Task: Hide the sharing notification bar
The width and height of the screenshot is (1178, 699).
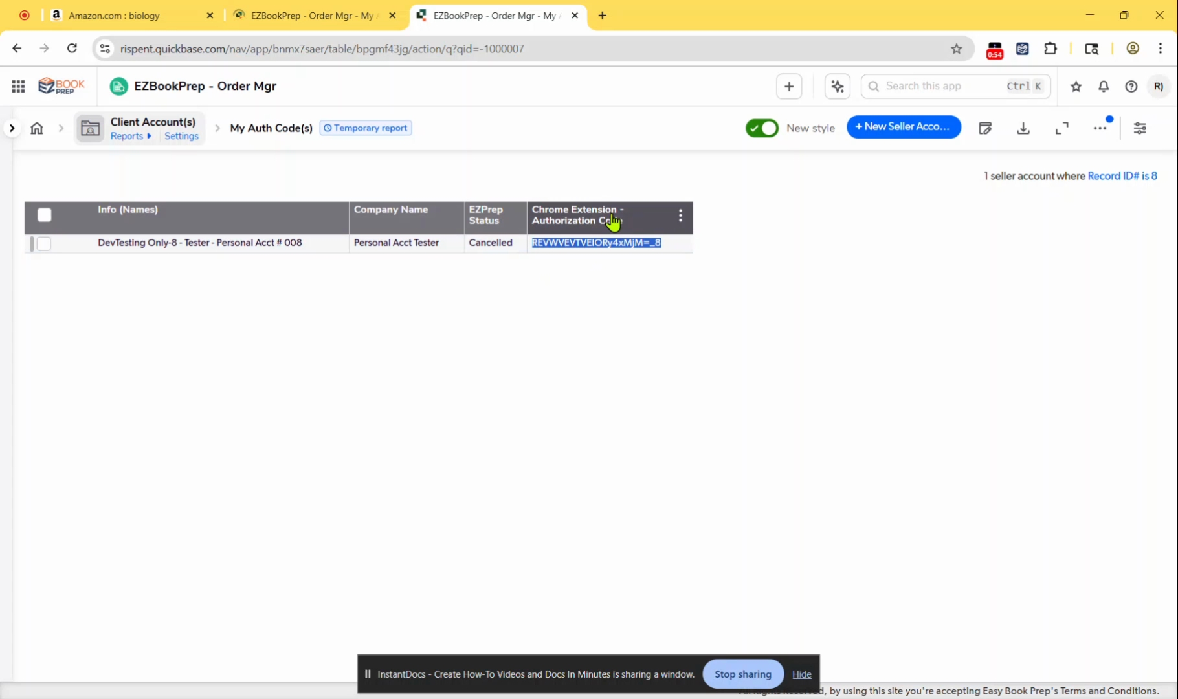Action: click(x=801, y=674)
